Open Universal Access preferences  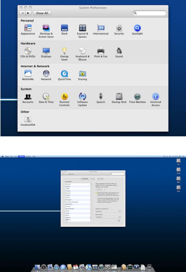pos(155,100)
